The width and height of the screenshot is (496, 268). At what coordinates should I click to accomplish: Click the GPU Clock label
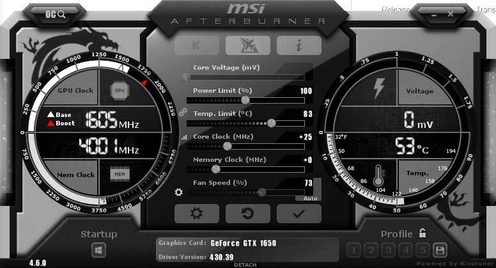click(x=75, y=90)
